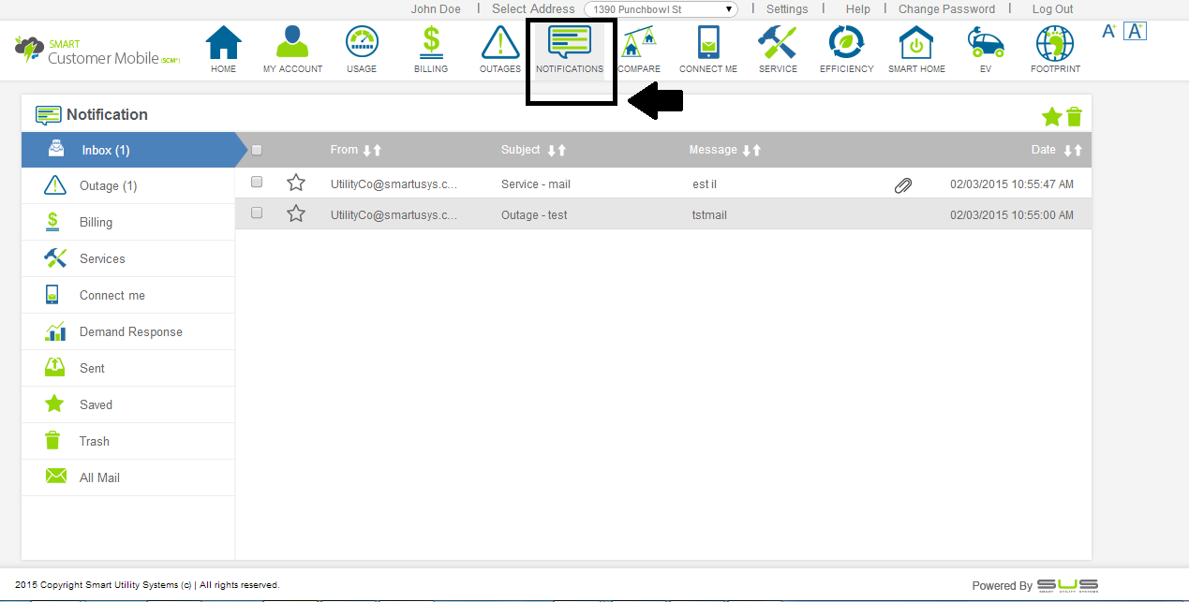
Task: Open the Change Password link
Action: (x=946, y=9)
